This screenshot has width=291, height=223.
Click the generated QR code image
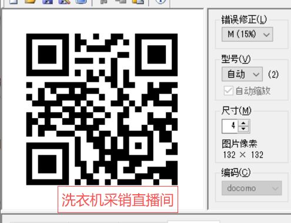tap(102, 109)
